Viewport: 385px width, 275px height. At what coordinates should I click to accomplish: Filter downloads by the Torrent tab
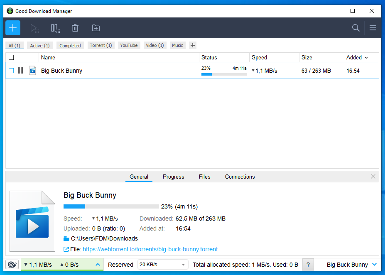coord(101,45)
